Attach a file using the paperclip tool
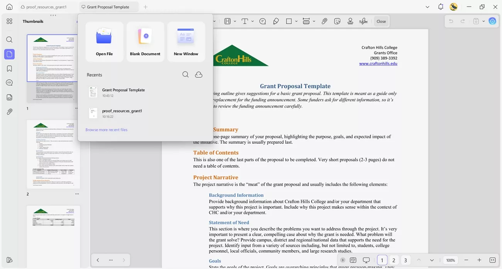Viewport: 502px width, 269px height. pos(324,21)
